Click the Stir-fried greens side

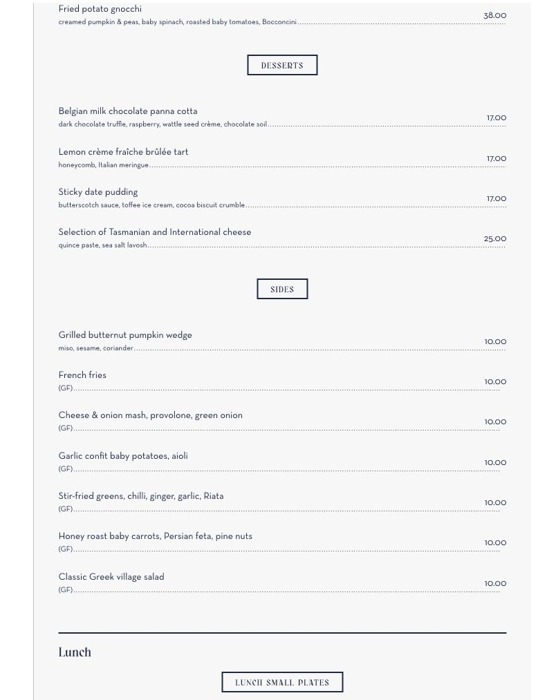pos(141,496)
